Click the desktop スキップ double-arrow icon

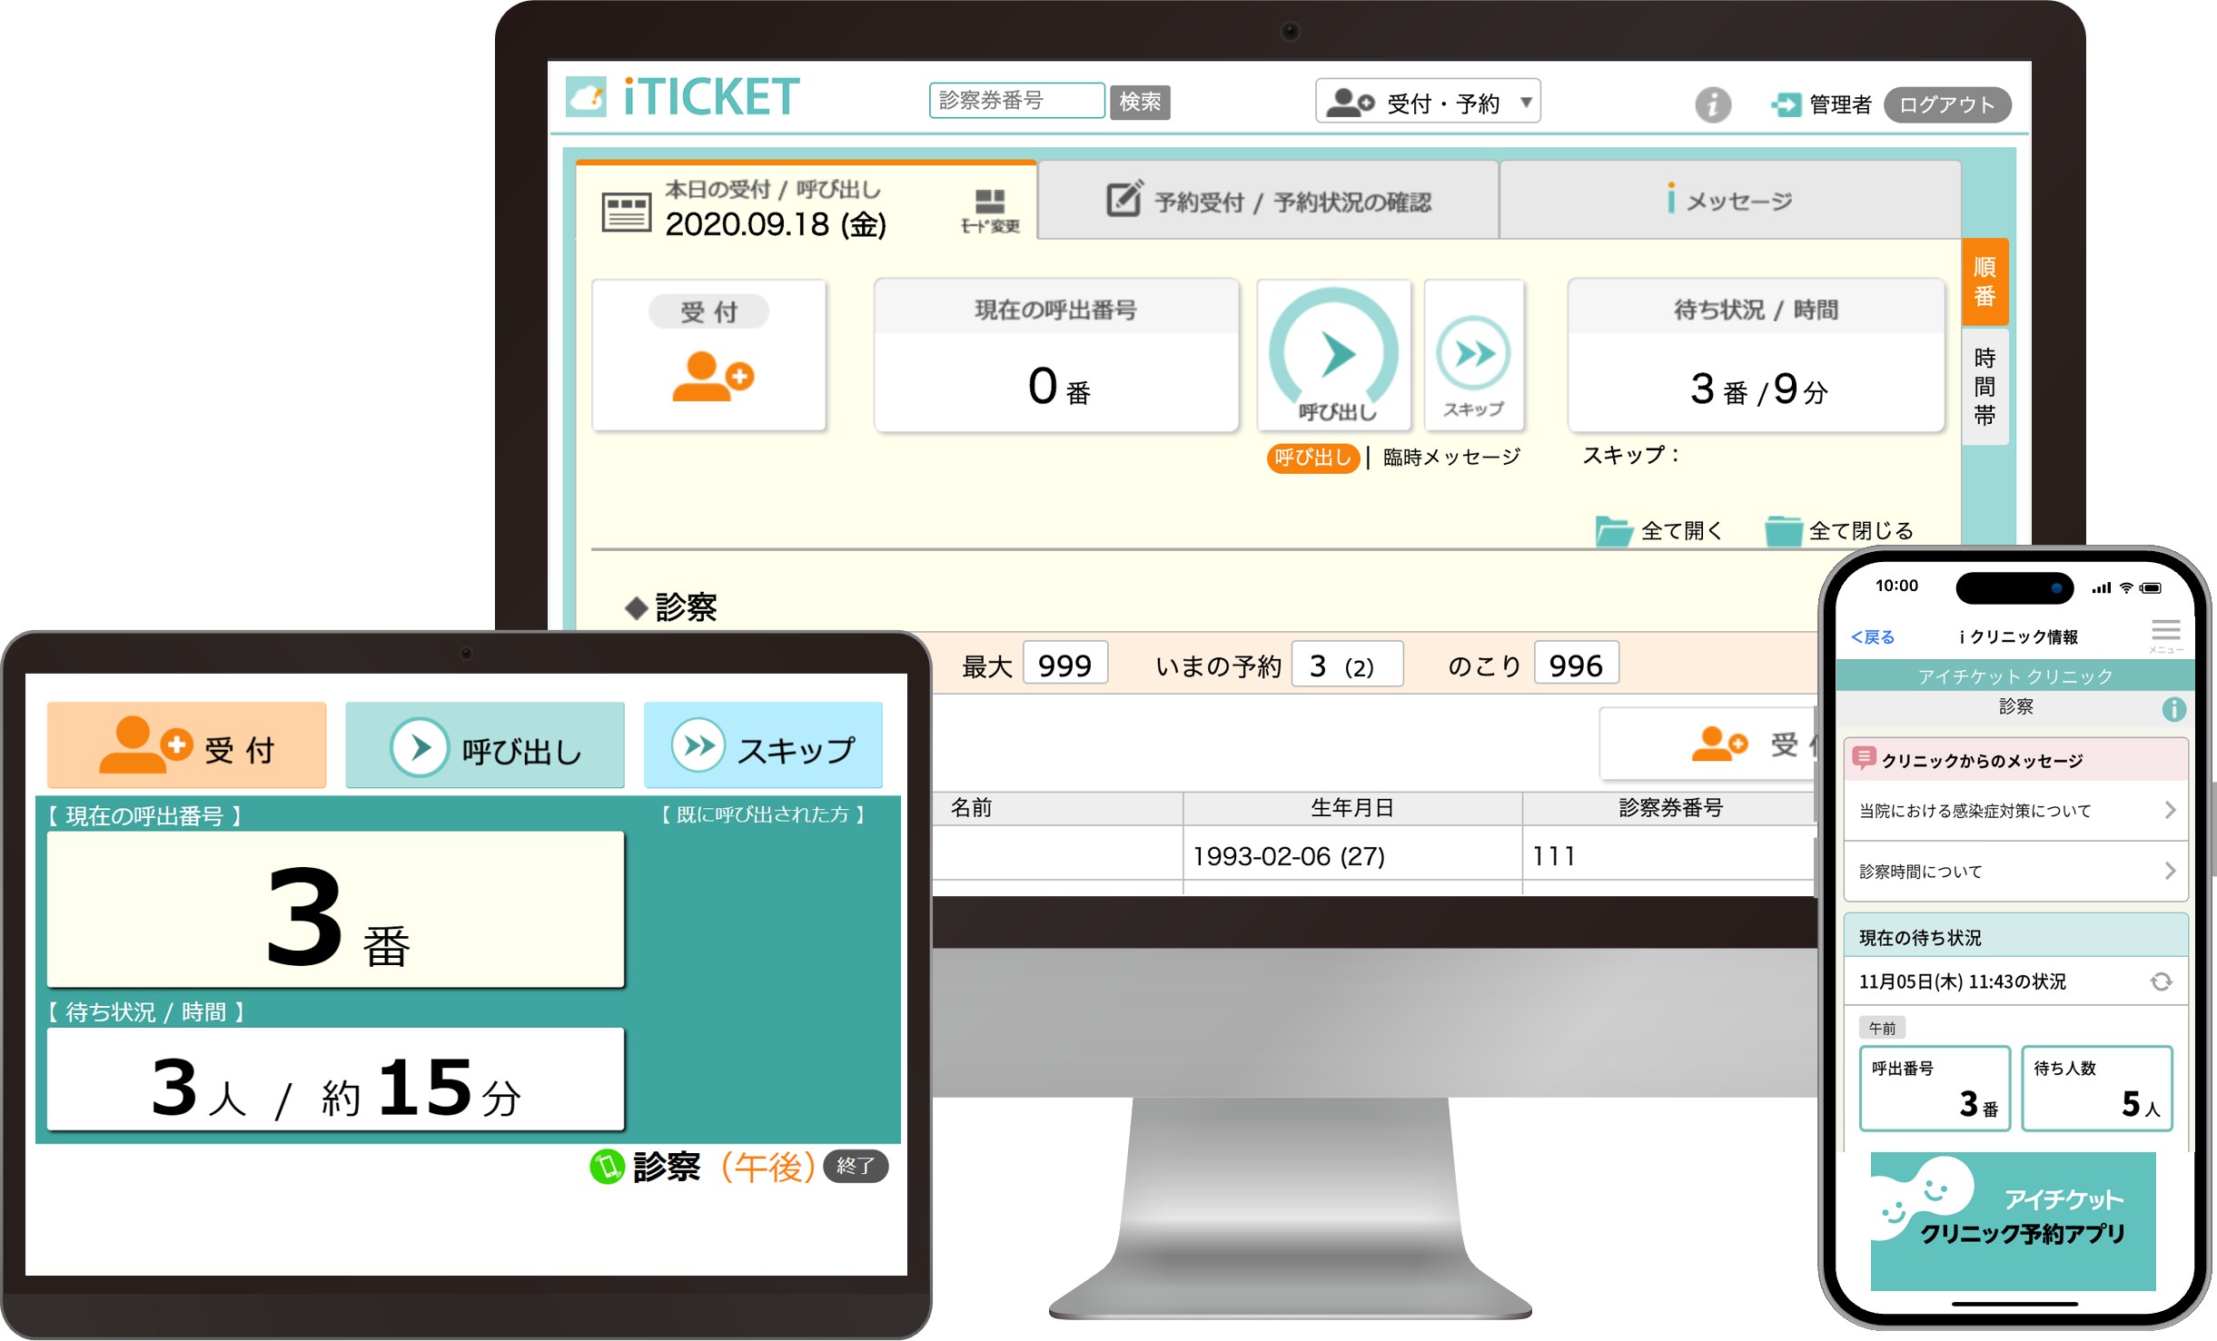[x=1473, y=353]
